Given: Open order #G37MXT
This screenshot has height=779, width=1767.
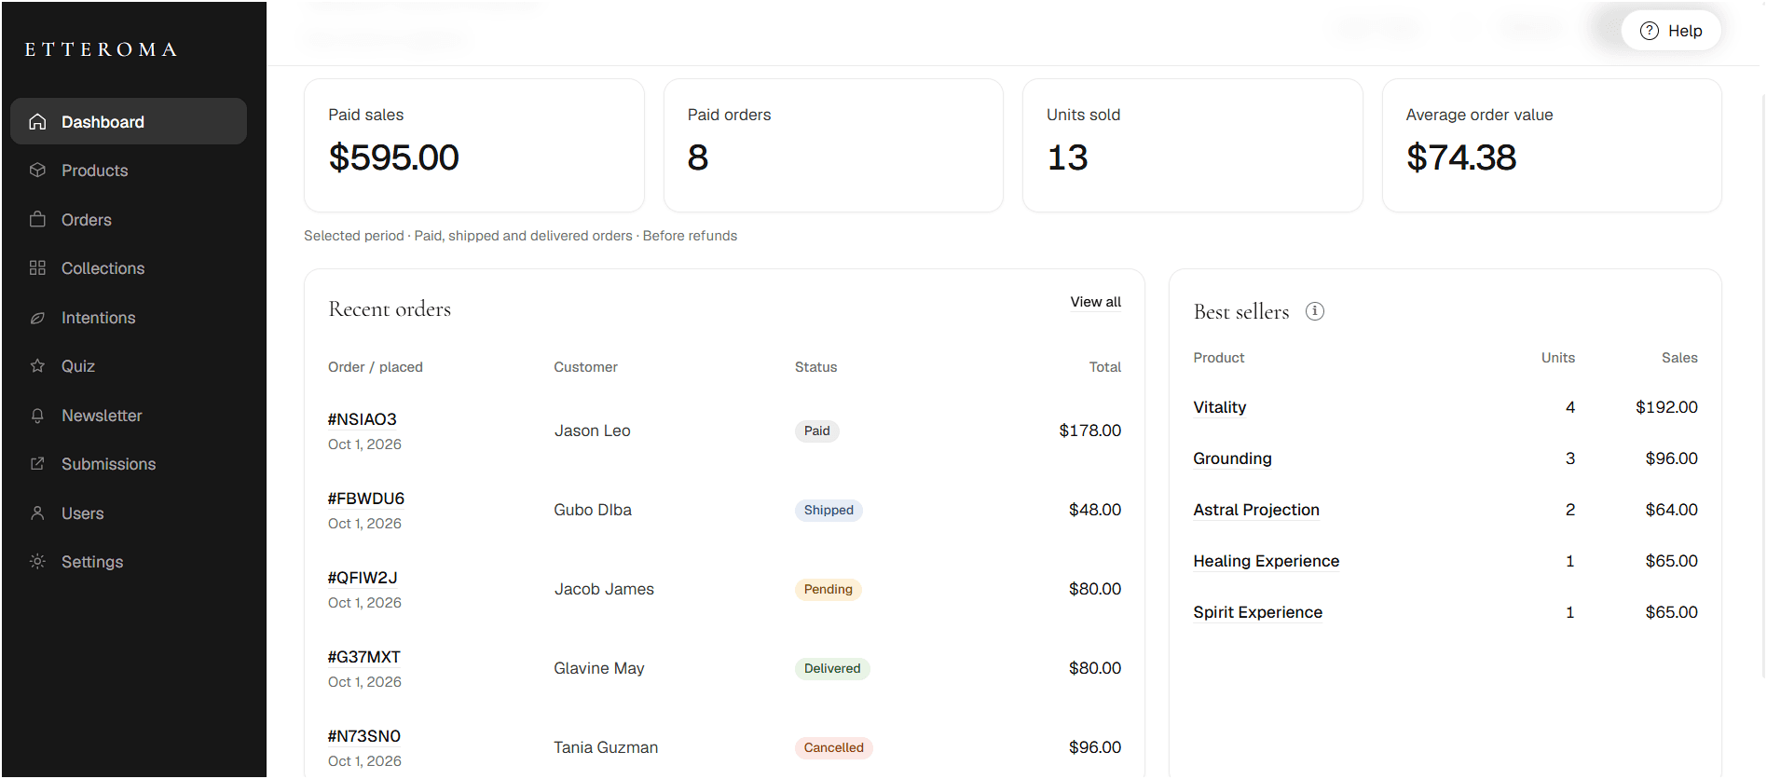Looking at the screenshot, I should click(364, 657).
